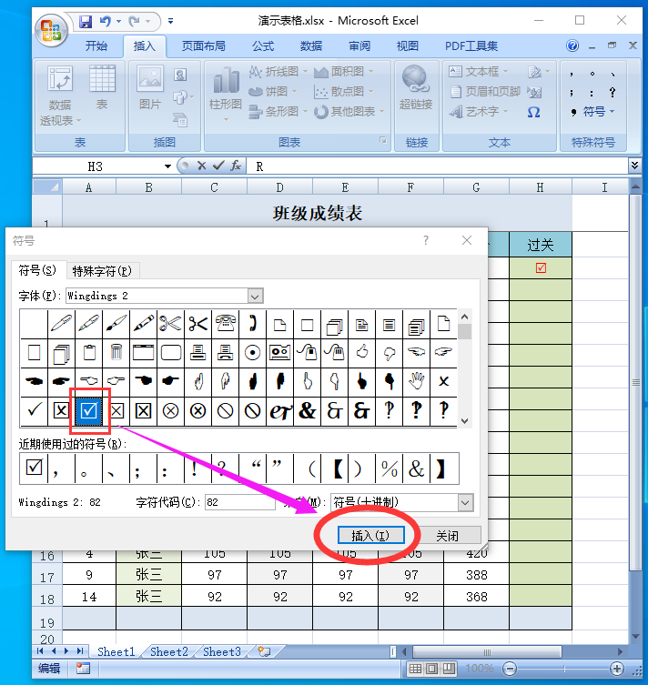Click the dialog help question mark
Image resolution: width=648 pixels, height=685 pixels.
pyautogui.click(x=426, y=240)
